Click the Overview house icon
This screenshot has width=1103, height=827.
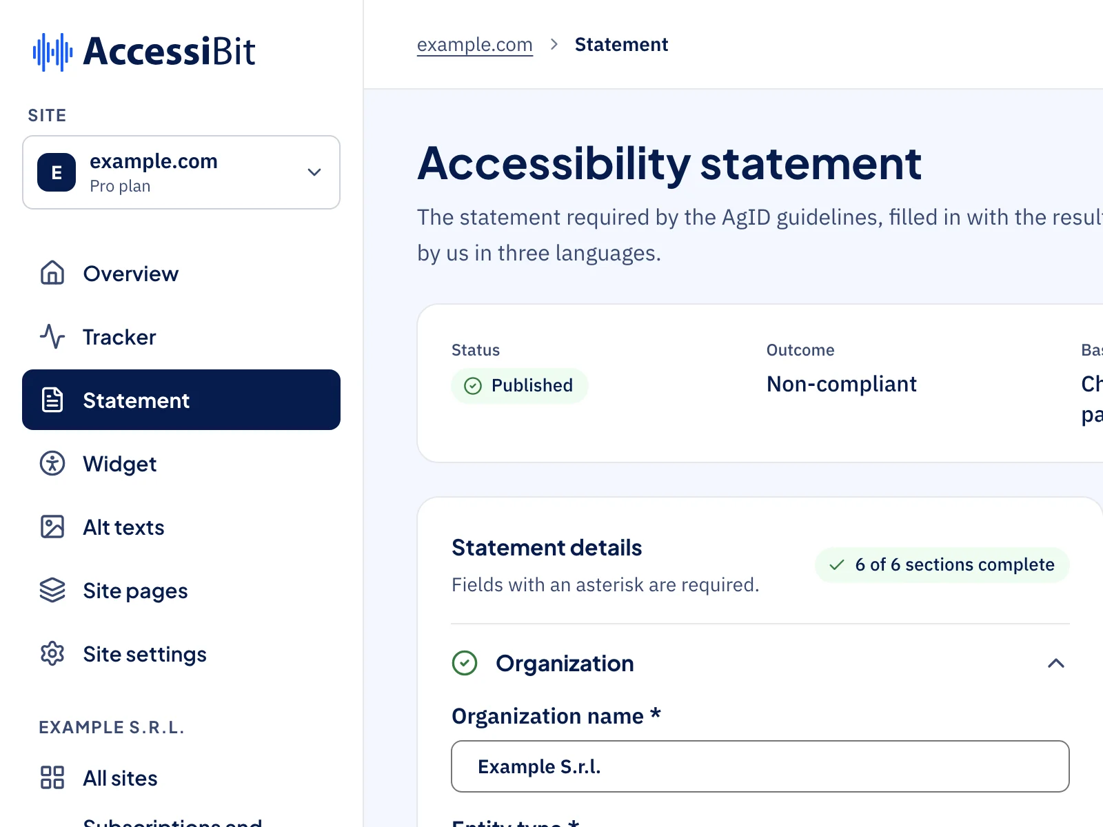tap(52, 274)
